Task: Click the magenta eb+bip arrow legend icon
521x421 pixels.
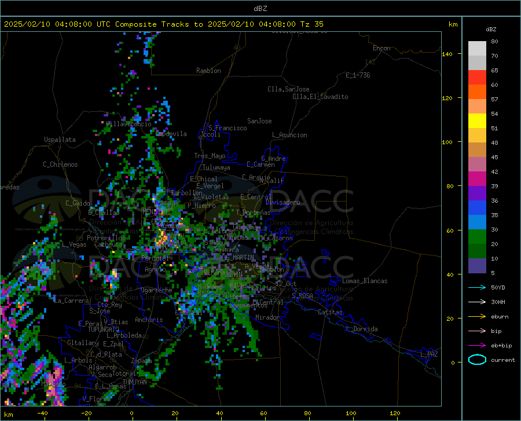Action: tap(477, 346)
